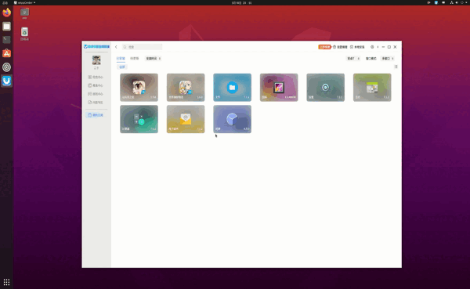Launch the blue folder Files app card
Screen dimensions: 470x289
point(233,87)
